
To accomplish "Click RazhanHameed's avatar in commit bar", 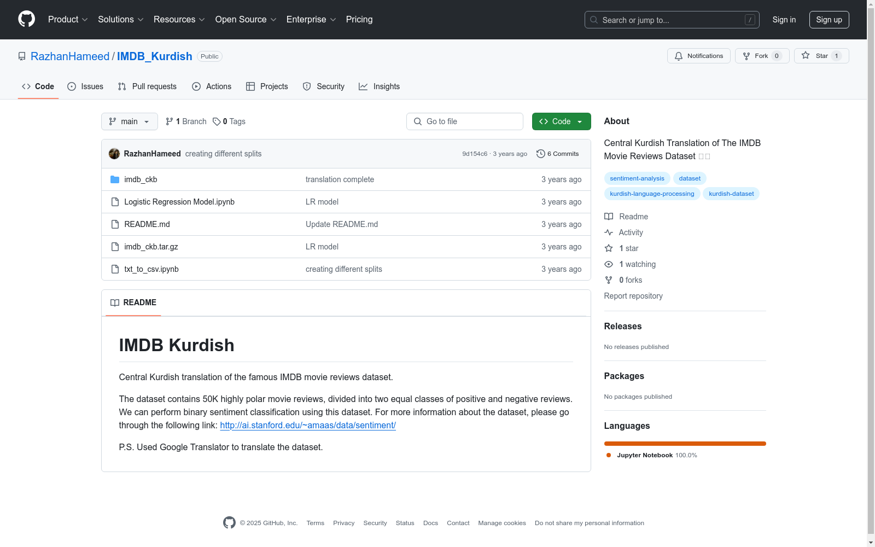I will click(x=114, y=154).
